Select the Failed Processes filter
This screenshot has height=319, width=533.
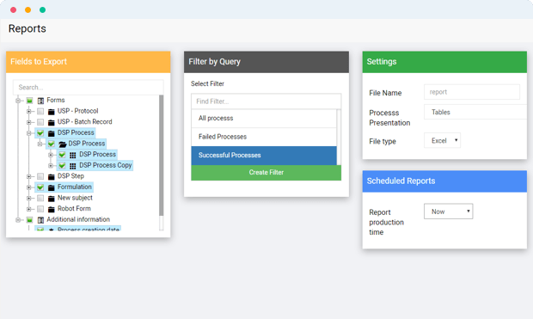264,137
